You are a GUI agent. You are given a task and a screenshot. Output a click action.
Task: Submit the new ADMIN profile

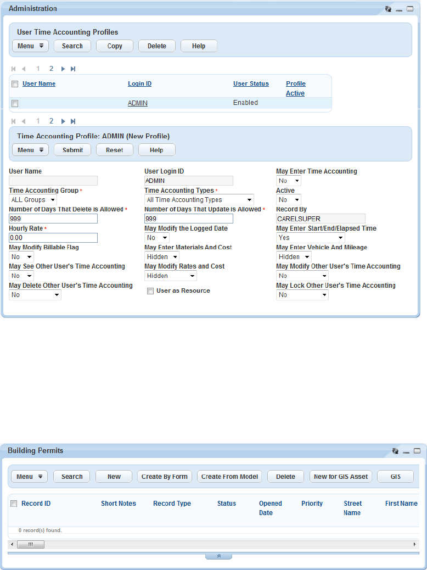tap(72, 150)
